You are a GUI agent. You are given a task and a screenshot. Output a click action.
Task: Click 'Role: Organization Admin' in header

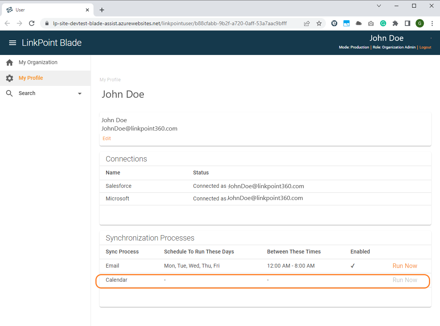(394, 47)
